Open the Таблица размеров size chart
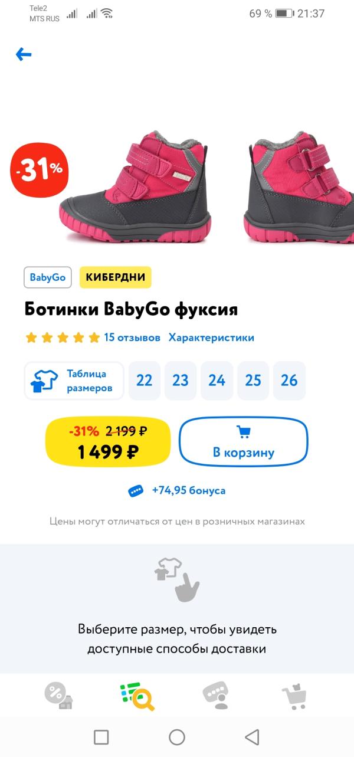This screenshot has height=757, width=354. click(74, 381)
